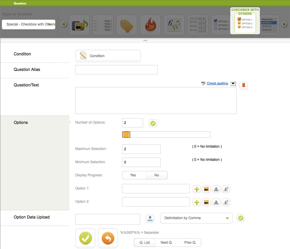
Task: Set Display Progress to No
Action: coord(157,175)
